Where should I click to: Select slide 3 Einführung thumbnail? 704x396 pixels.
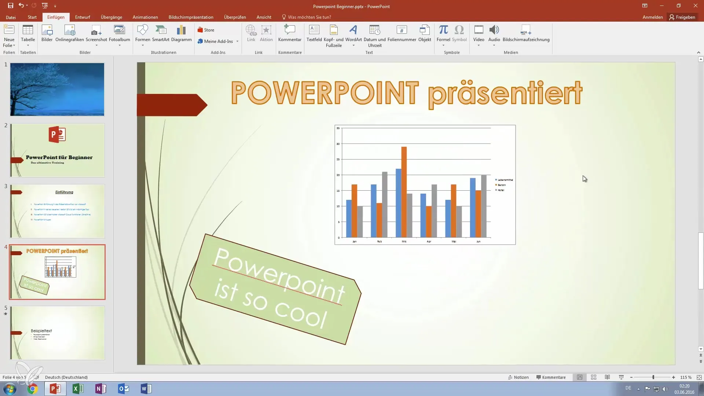click(57, 211)
